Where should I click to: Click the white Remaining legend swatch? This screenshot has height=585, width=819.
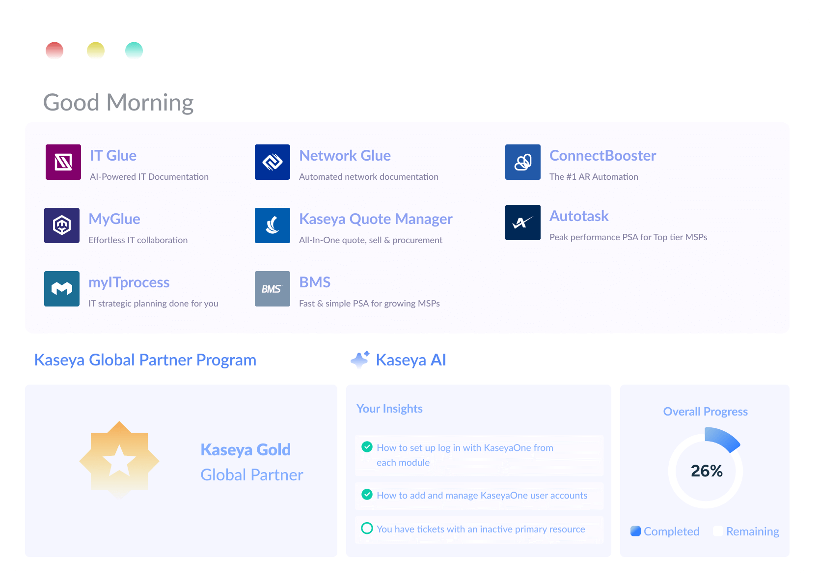pos(718,531)
